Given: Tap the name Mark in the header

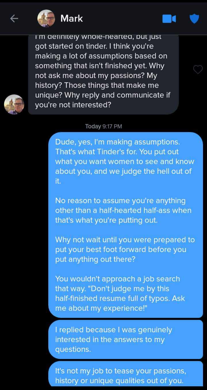Looking at the screenshot, I should pyautogui.click(x=72, y=18).
